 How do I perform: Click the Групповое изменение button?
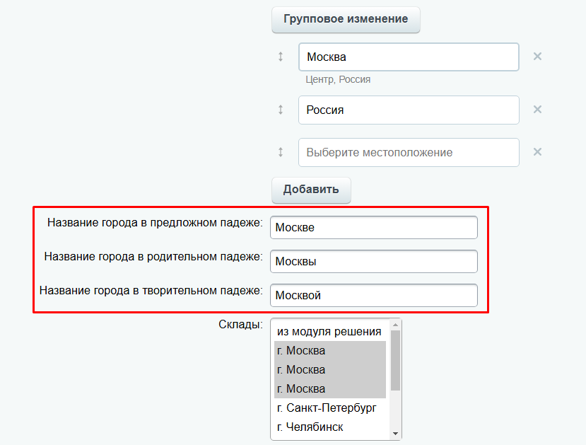pyautogui.click(x=346, y=19)
